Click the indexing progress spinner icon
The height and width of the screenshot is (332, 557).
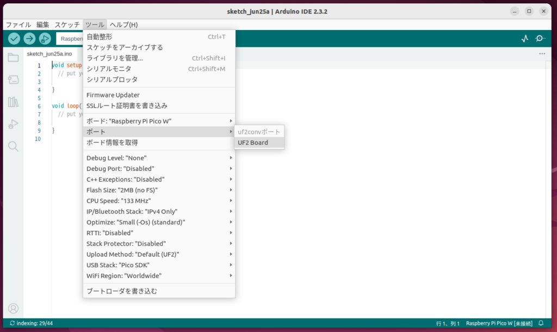coord(12,323)
